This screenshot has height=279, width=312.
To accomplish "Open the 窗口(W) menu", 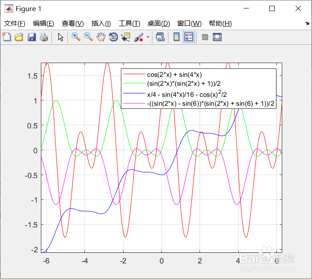I will point(189,24).
